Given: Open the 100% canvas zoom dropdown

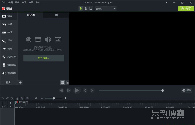Looking at the screenshot, I should (x=106, y=9).
